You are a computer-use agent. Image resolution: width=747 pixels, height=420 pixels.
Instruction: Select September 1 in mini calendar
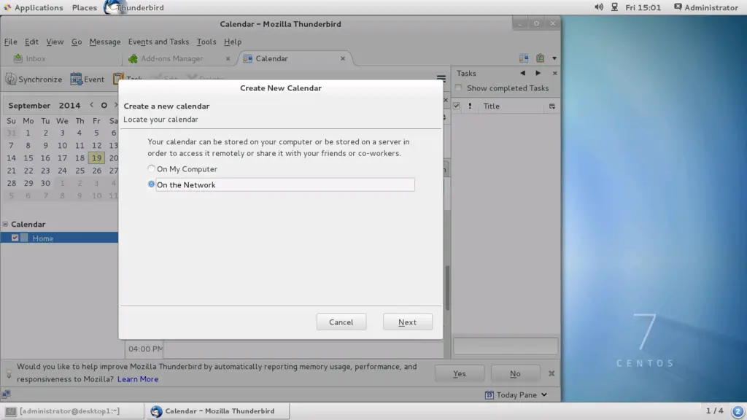[x=28, y=133]
